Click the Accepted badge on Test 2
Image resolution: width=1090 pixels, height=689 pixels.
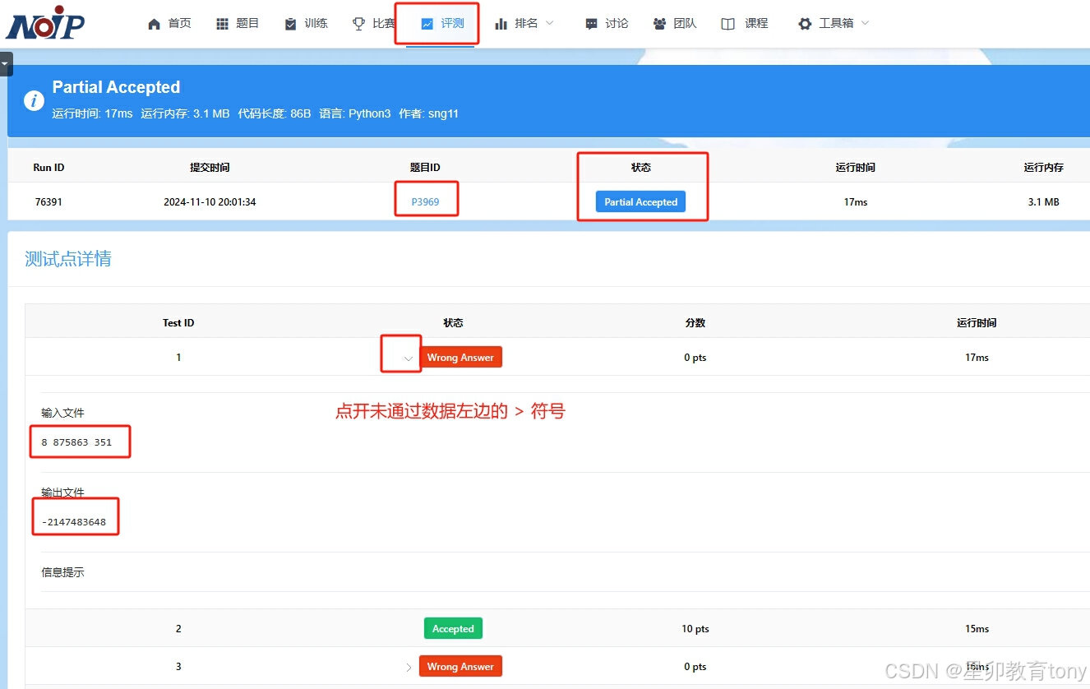pos(453,627)
